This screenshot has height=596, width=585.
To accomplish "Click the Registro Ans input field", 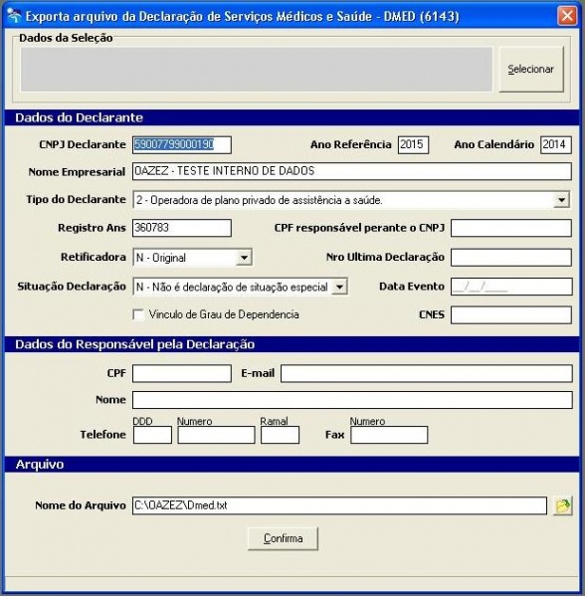I will 182,228.
